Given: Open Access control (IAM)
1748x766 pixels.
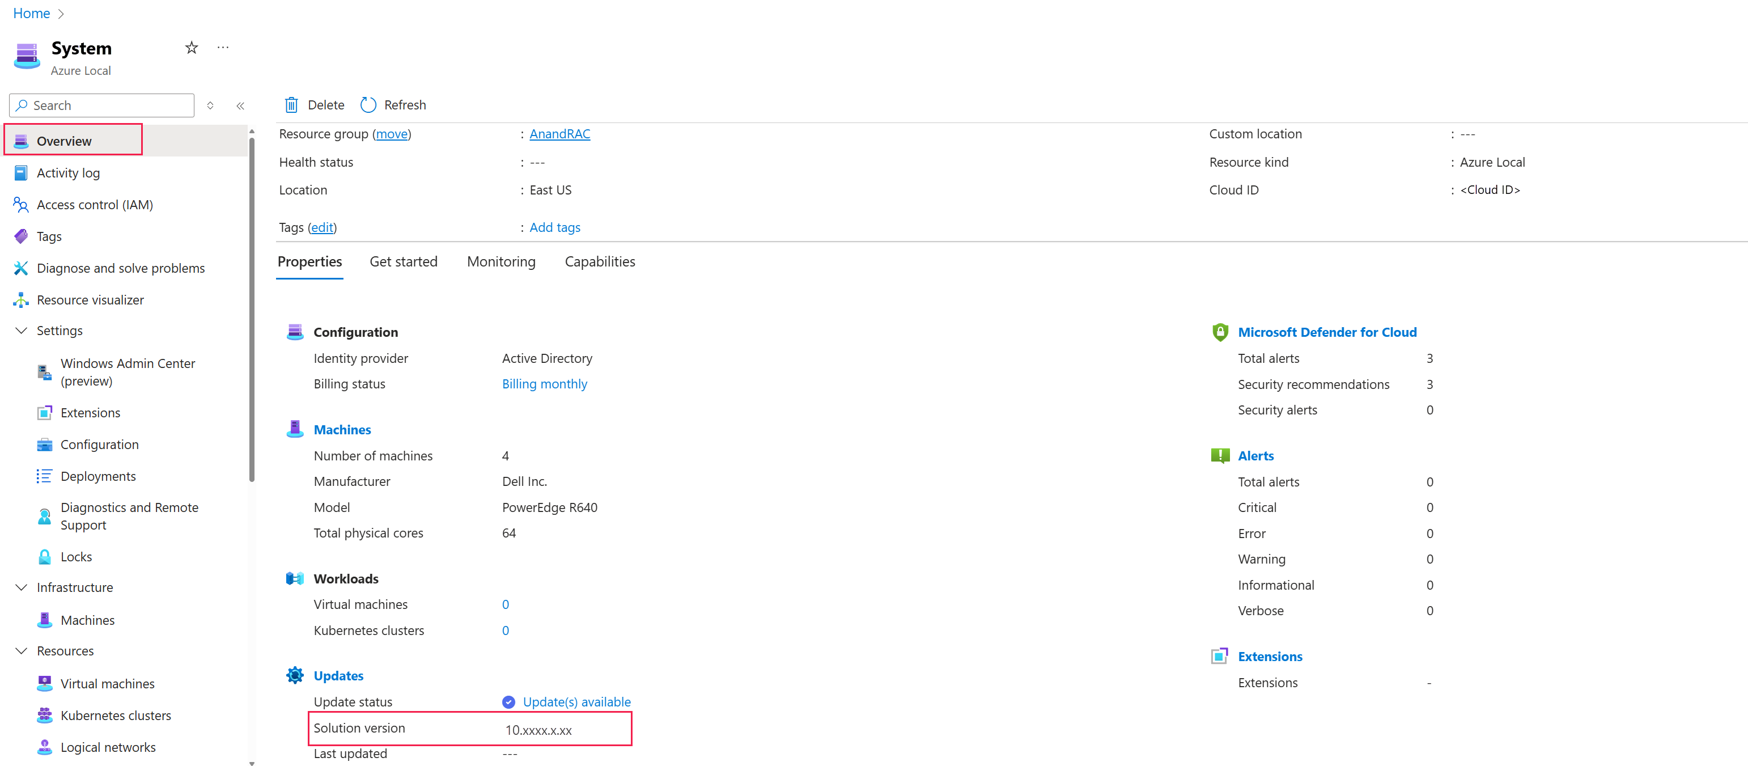Looking at the screenshot, I should [x=94, y=205].
